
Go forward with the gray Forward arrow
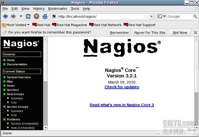13,16
